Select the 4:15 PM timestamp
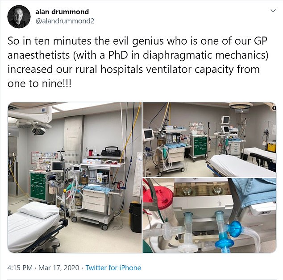The image size is (283, 280). (x=20, y=268)
